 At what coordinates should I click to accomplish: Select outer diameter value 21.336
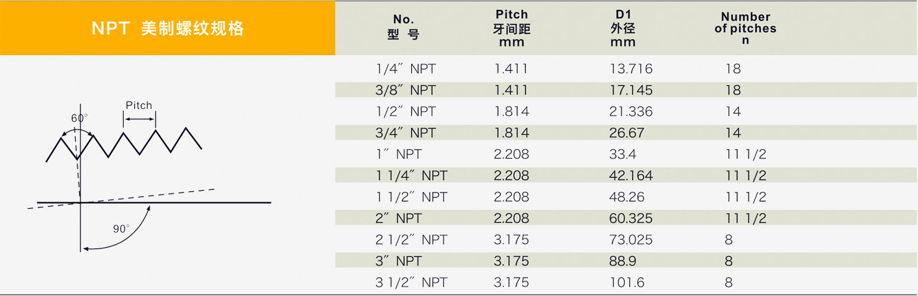click(630, 111)
